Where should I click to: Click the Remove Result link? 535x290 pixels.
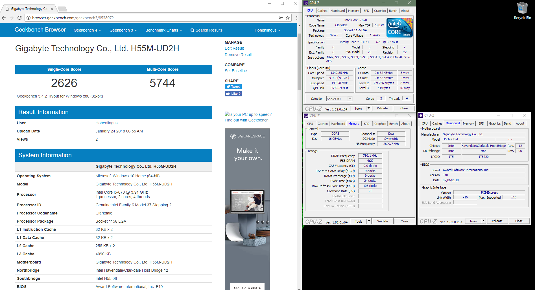click(x=238, y=55)
